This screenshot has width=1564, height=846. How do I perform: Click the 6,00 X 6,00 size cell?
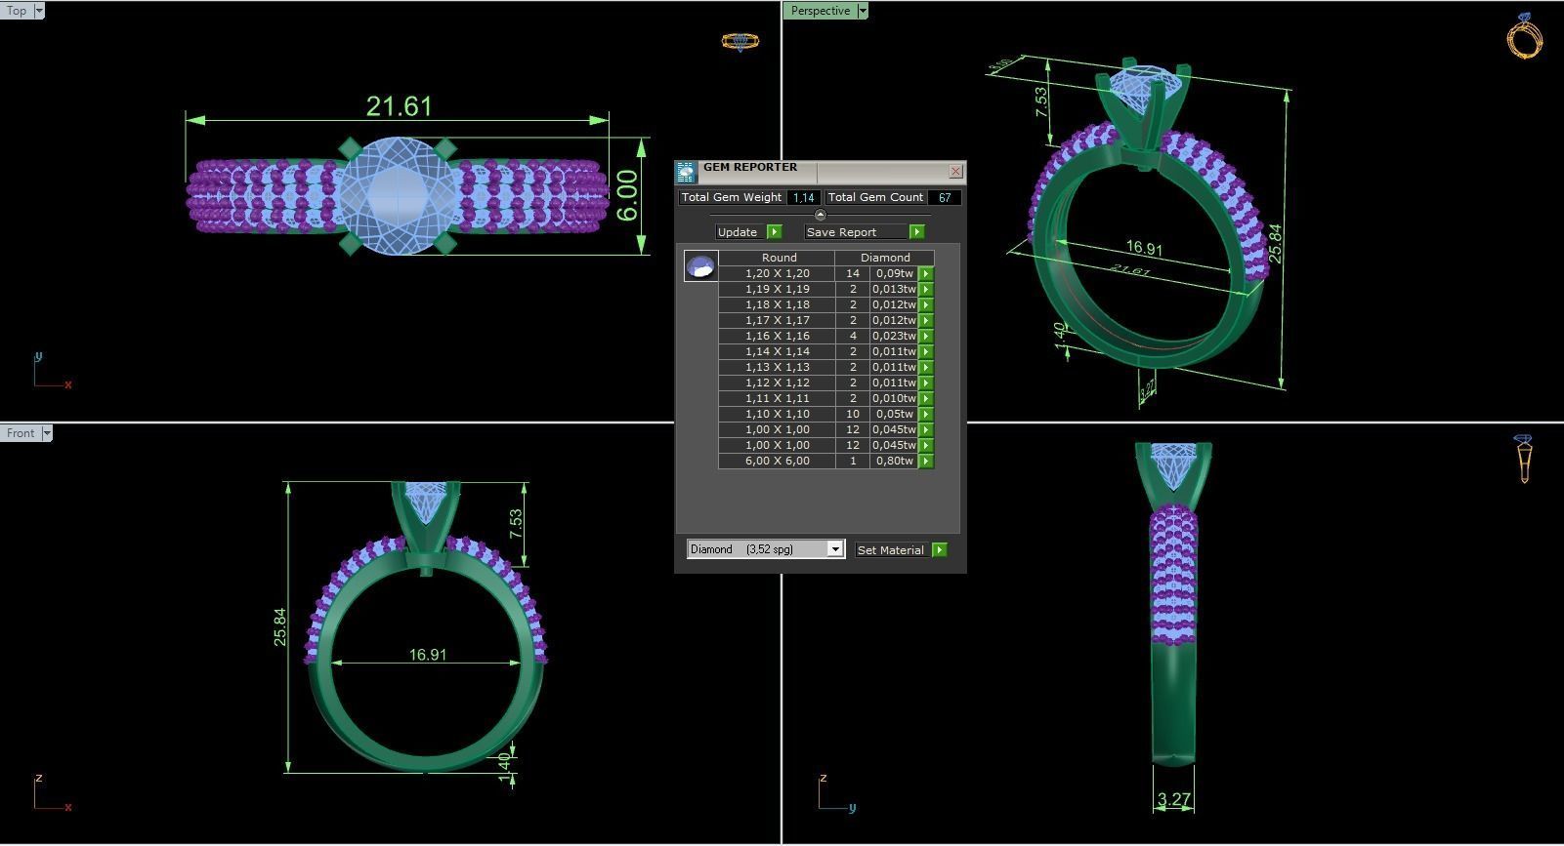click(777, 462)
